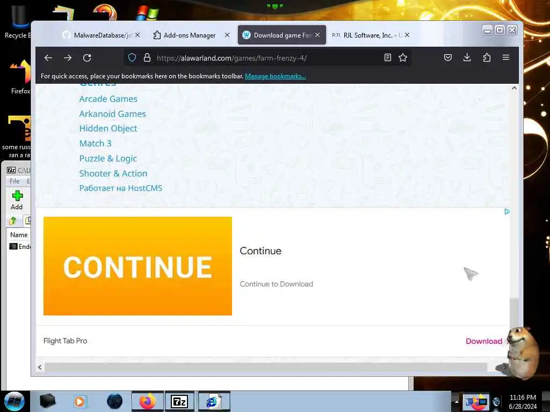This screenshot has height=412, width=550.
Task: Open the Windows Start orb
Action: [15, 401]
